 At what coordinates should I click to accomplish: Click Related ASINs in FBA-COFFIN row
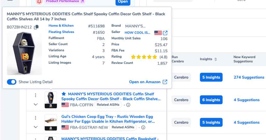coord(108,105)
